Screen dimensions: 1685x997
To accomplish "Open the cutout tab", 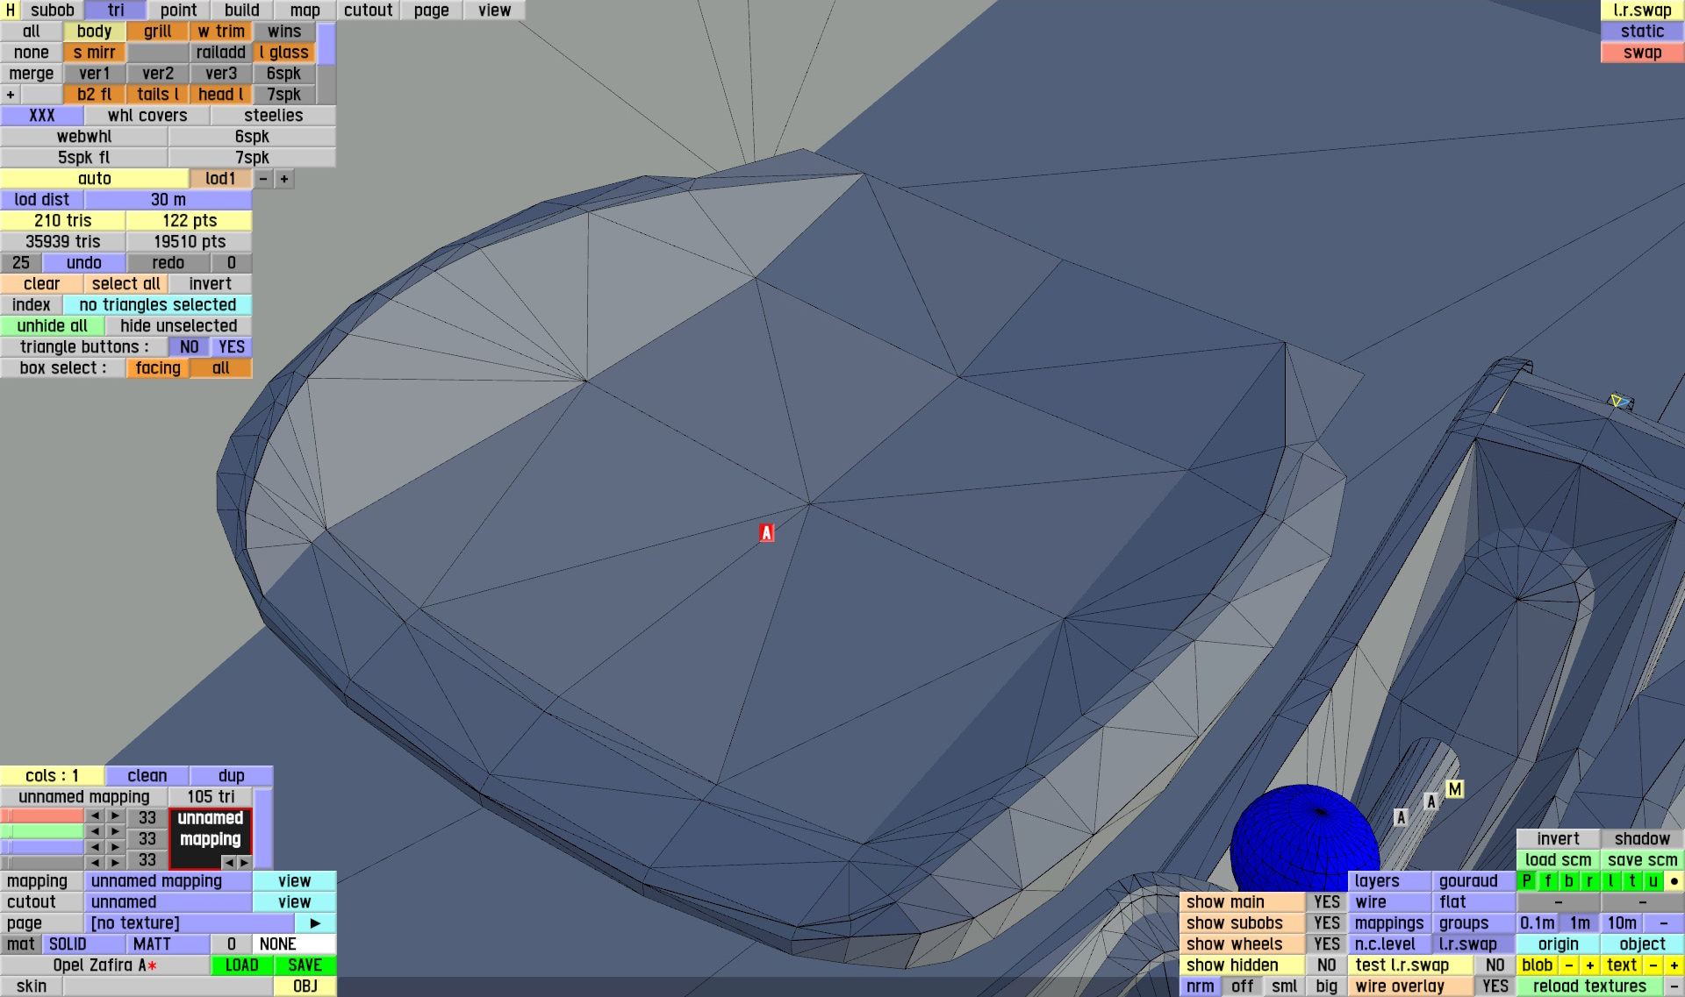I will pyautogui.click(x=368, y=11).
